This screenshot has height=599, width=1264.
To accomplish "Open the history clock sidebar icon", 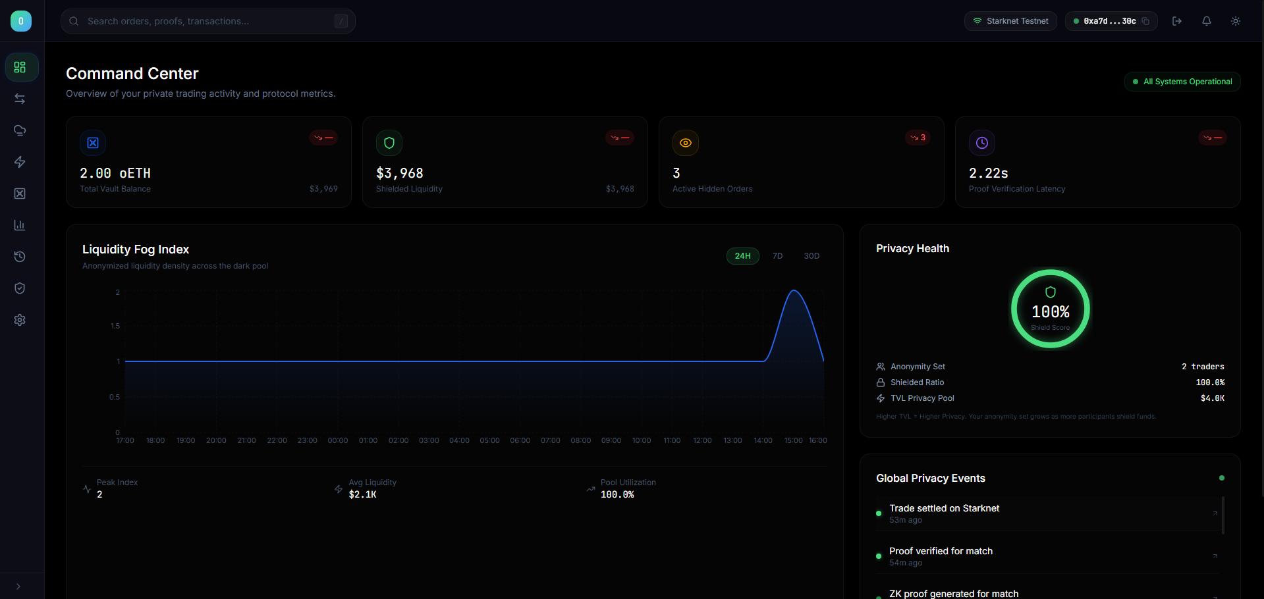I will click(20, 257).
